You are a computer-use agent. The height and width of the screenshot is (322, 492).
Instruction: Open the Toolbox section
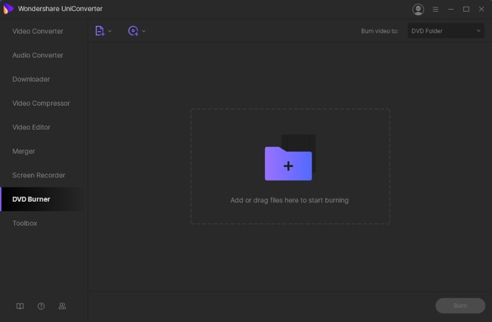tap(25, 223)
